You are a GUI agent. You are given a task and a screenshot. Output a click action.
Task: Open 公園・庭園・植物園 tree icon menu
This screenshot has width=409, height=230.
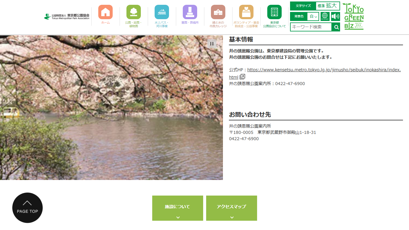[x=134, y=12]
